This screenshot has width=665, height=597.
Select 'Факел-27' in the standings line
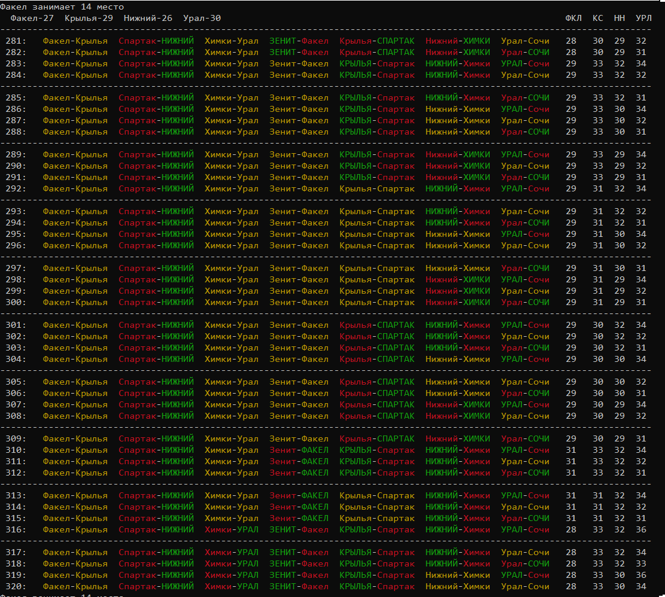[32, 18]
